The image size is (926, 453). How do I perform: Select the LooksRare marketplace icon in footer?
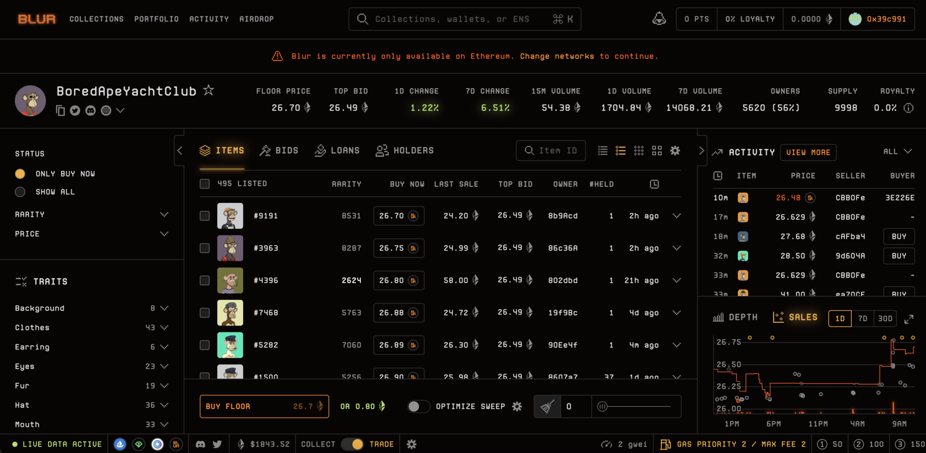[139, 444]
